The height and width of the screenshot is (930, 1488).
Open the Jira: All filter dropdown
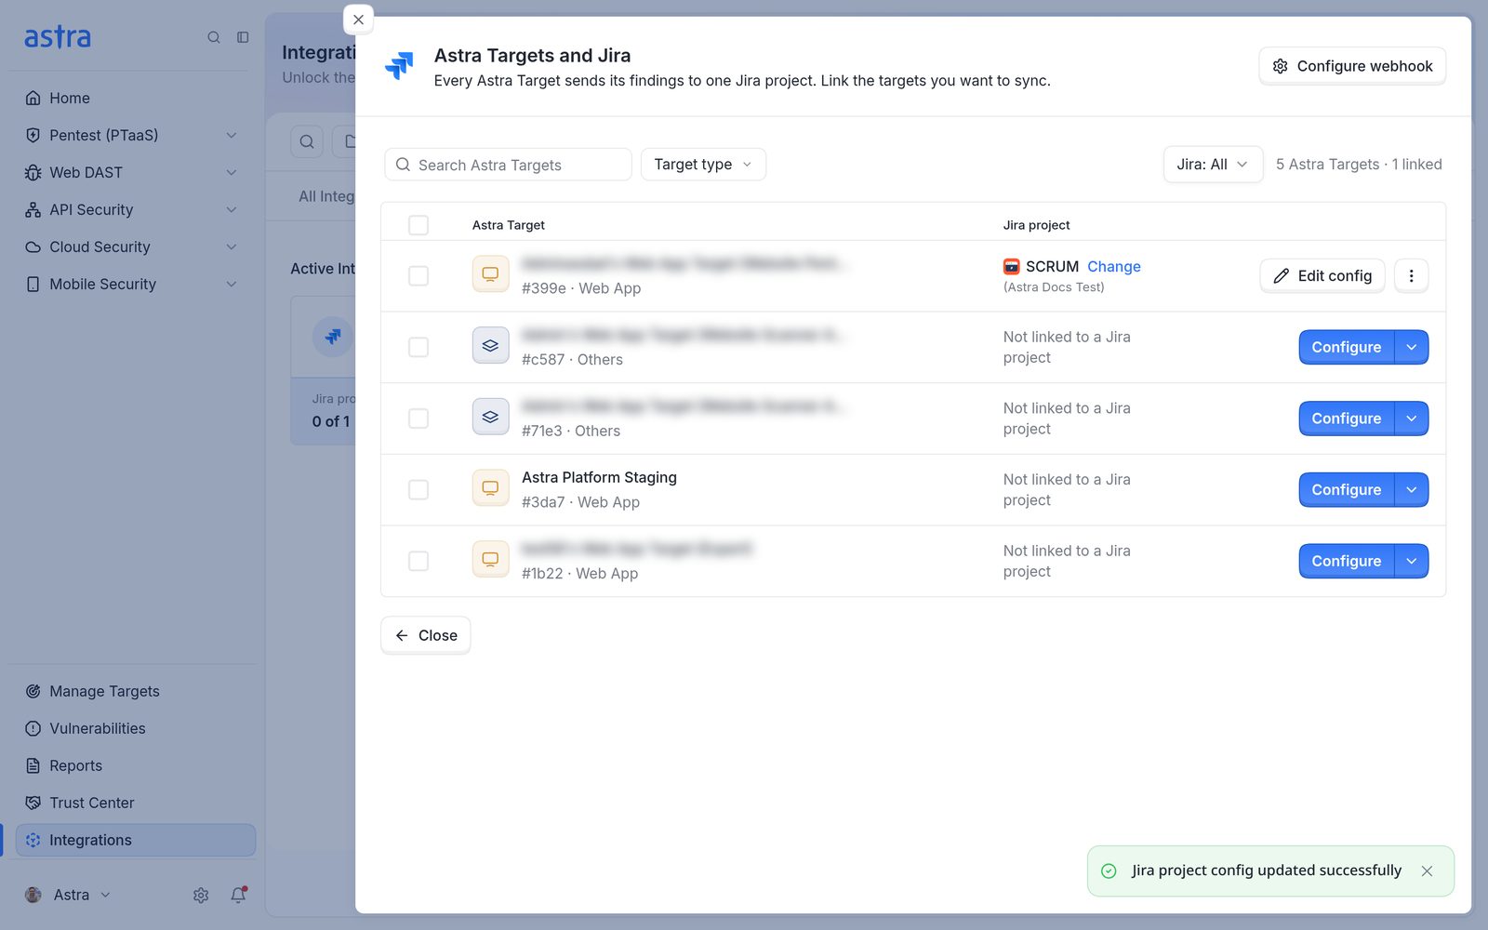[1213, 165]
